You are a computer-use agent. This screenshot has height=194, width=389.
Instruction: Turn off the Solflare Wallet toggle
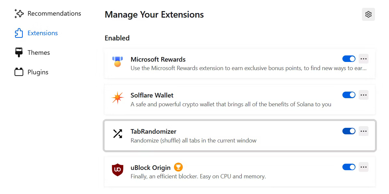[x=349, y=95]
